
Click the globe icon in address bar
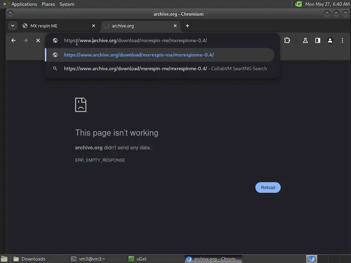click(55, 40)
